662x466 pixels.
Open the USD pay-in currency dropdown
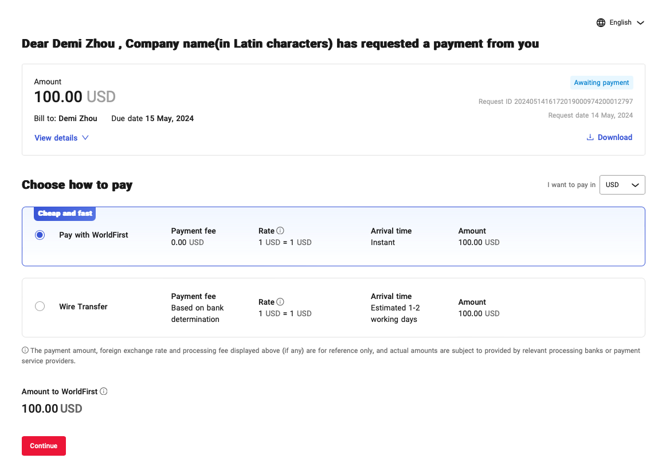pos(622,185)
